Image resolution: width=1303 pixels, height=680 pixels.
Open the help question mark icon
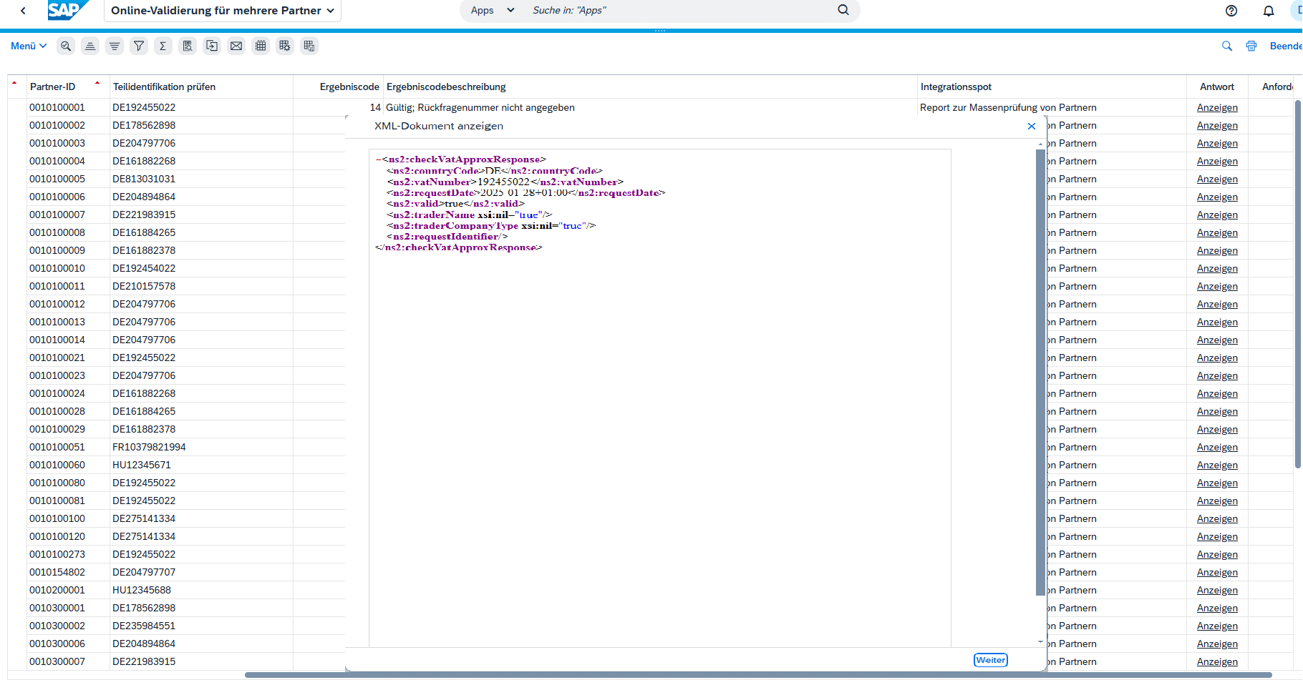click(1231, 11)
